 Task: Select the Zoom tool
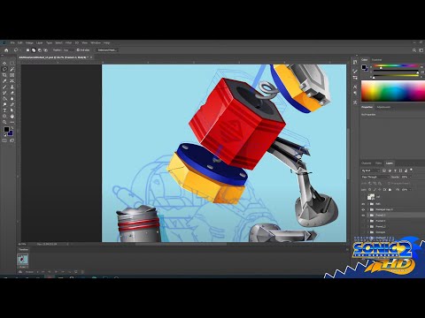point(4,122)
